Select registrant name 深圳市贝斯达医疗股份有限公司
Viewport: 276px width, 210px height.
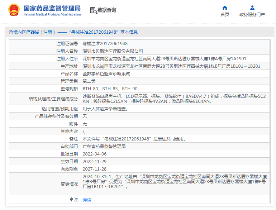pyautogui.click(x=113, y=51)
